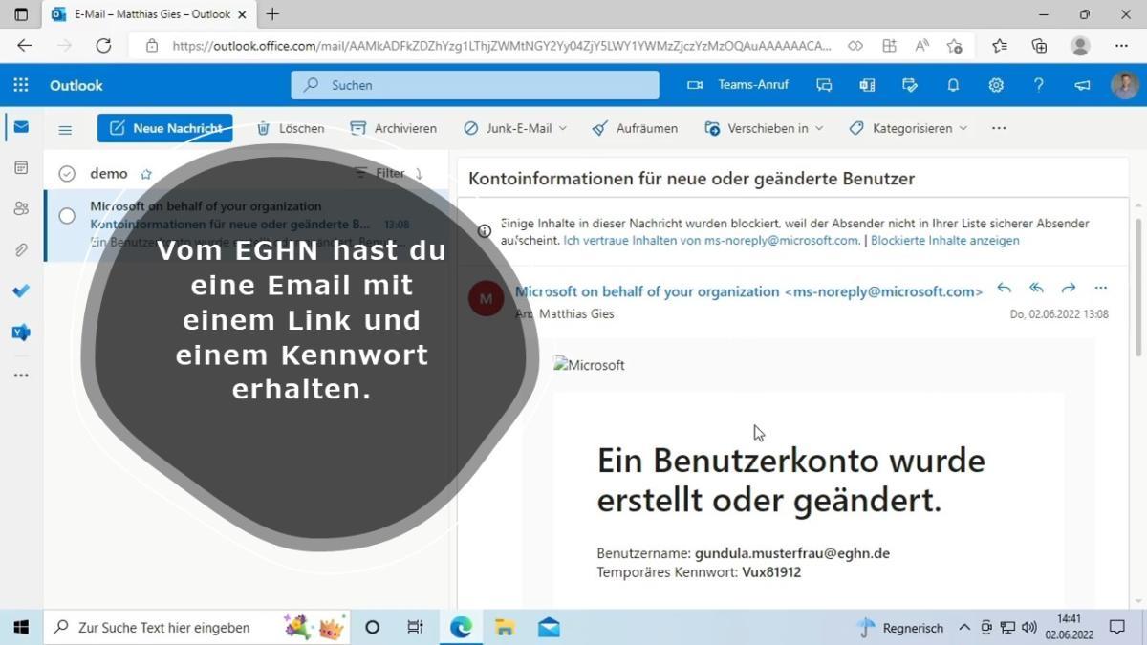Click Archivieren in the toolbar
This screenshot has height=645, width=1147.
click(x=394, y=128)
